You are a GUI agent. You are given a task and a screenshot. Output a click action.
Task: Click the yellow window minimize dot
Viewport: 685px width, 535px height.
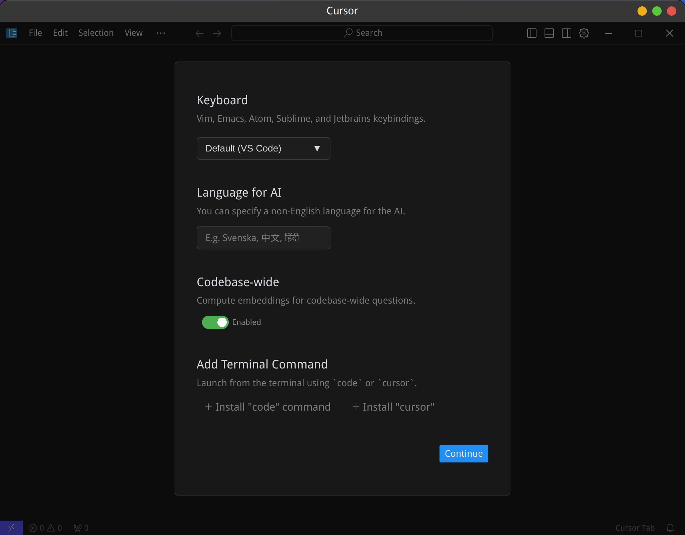tap(642, 11)
